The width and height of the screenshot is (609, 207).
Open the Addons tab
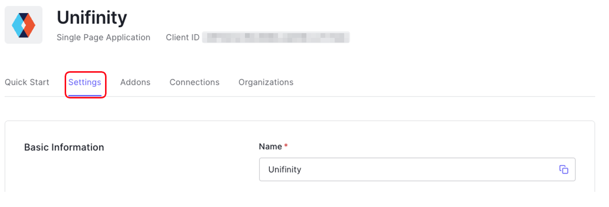point(135,82)
